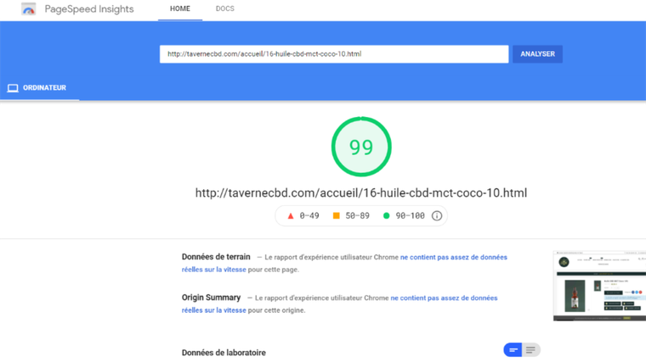Click the PageSpeed Insights title text
The height and width of the screenshot is (362, 646).
pyautogui.click(x=89, y=9)
